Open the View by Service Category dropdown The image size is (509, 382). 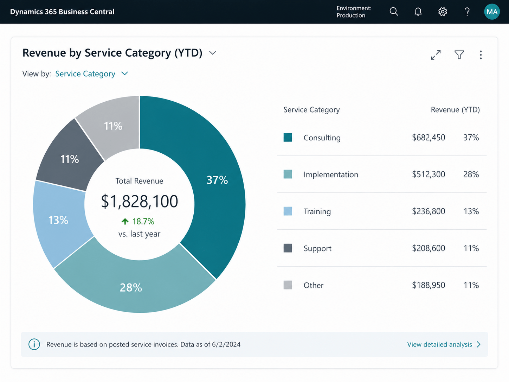pos(92,74)
